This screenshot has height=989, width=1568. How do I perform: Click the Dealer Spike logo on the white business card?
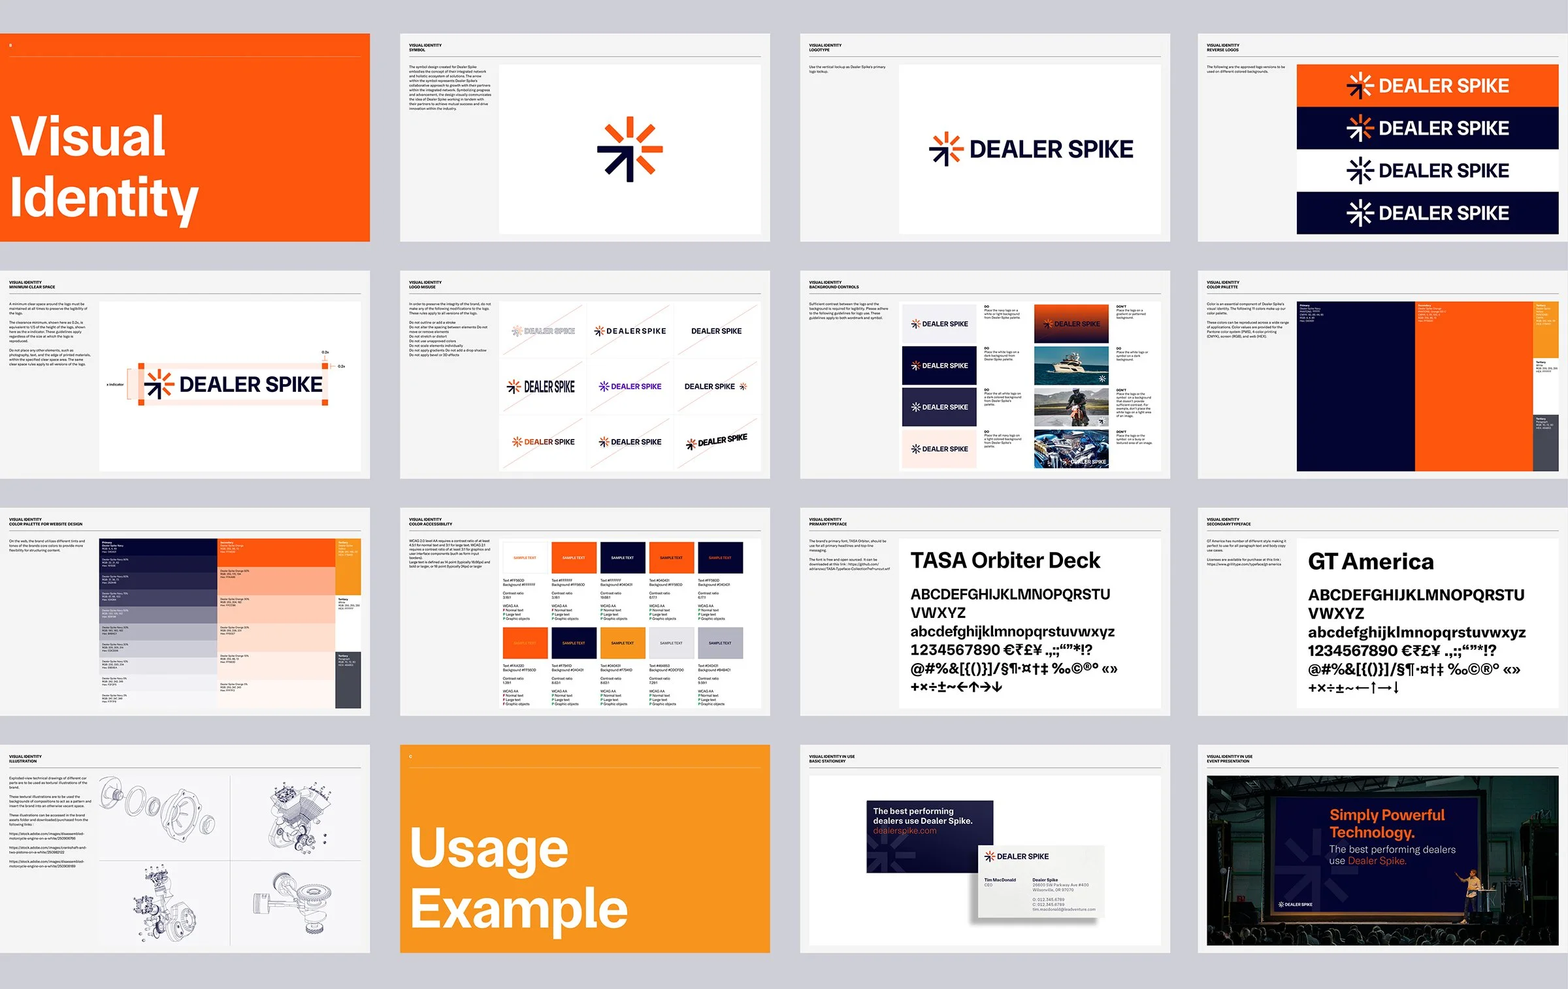[x=1016, y=856]
